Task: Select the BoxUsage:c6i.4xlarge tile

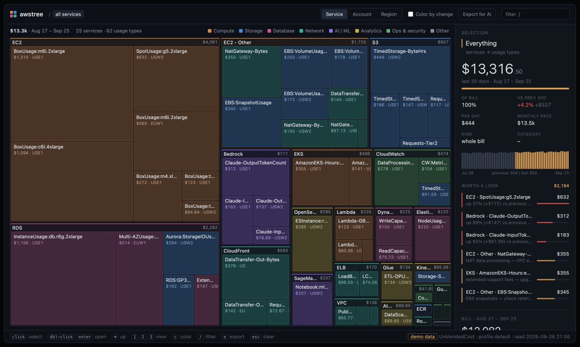Action: coord(72,181)
